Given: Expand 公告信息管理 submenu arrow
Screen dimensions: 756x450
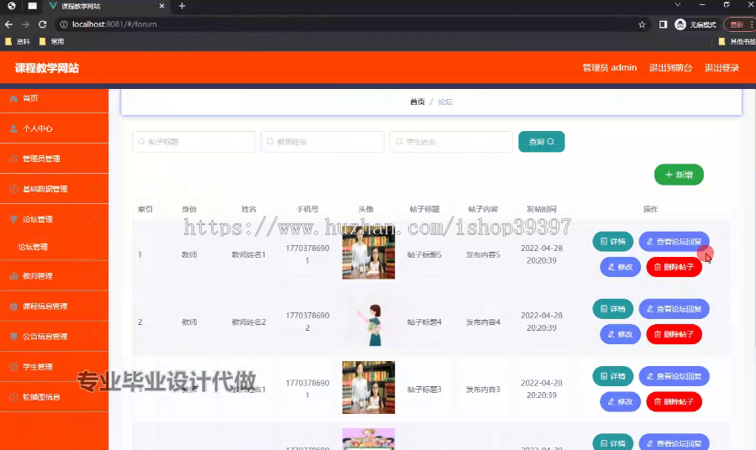Looking at the screenshot, I should [x=96, y=337].
